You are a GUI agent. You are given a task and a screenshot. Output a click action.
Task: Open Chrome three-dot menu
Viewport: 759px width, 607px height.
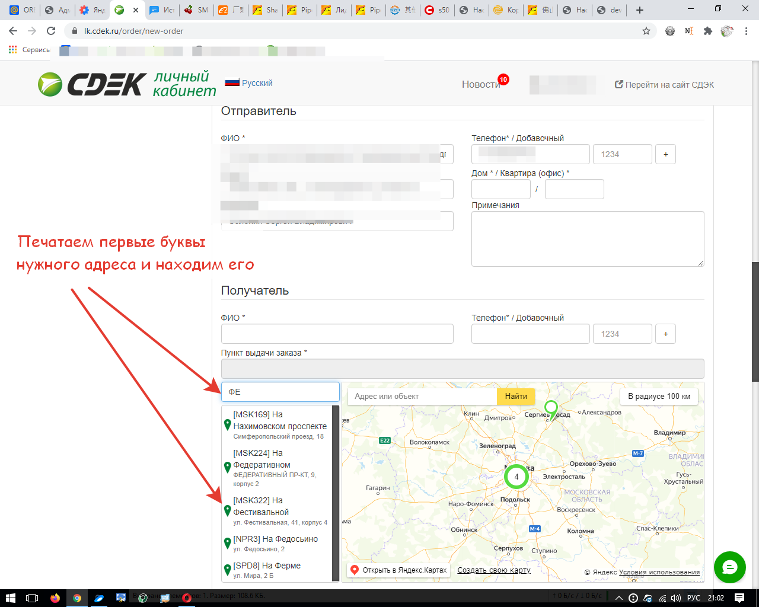point(747,31)
